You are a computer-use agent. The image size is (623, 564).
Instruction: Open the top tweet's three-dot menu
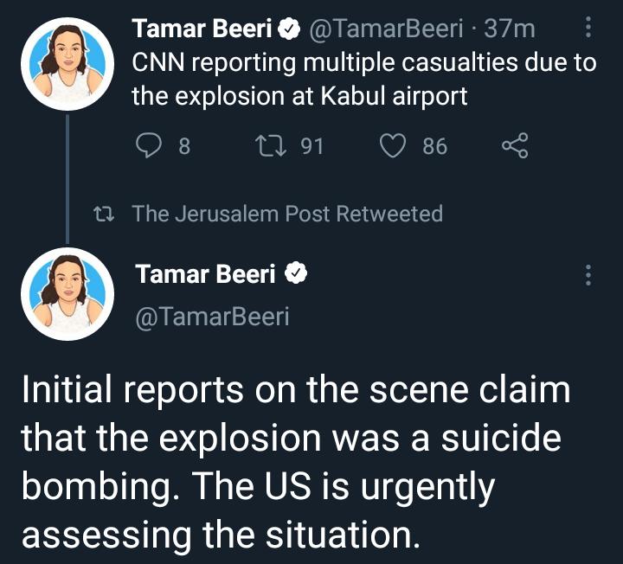(588, 29)
